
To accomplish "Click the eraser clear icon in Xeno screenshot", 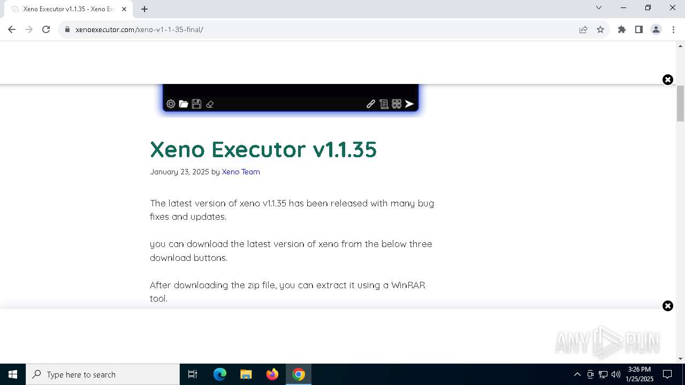I will (210, 104).
